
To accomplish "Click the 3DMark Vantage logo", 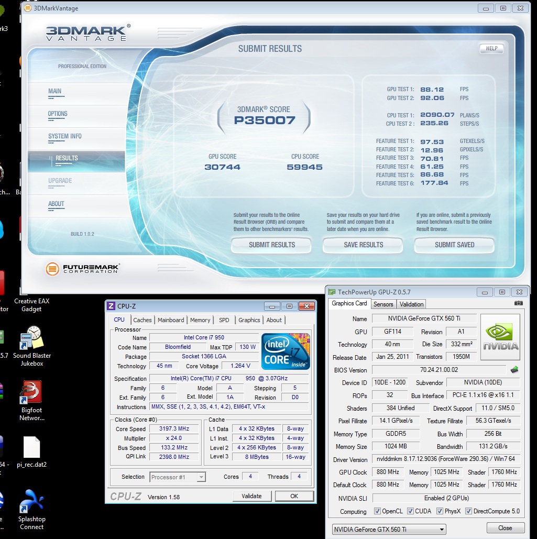I will point(88,33).
